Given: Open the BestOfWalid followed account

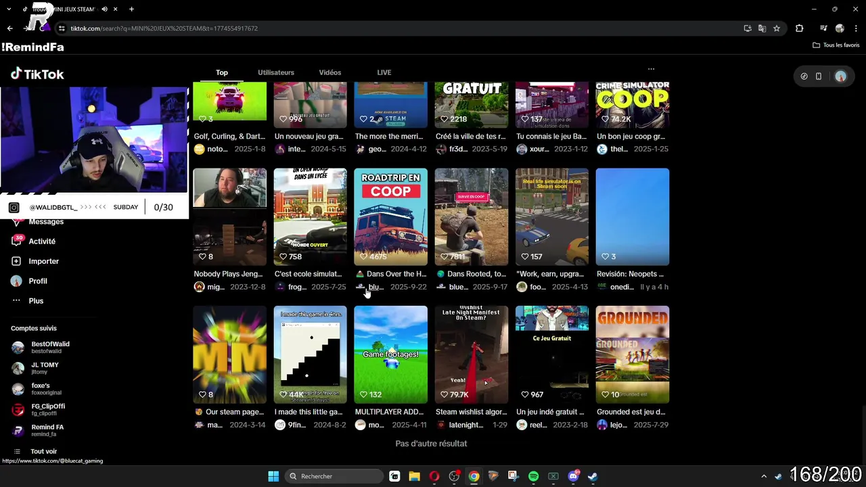Looking at the screenshot, I should tap(42, 347).
